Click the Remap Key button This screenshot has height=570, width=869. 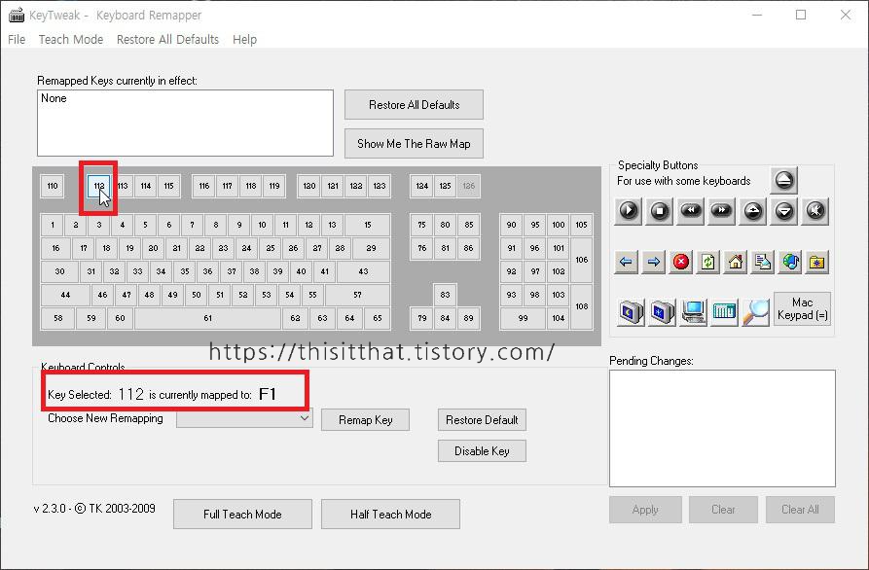365,420
